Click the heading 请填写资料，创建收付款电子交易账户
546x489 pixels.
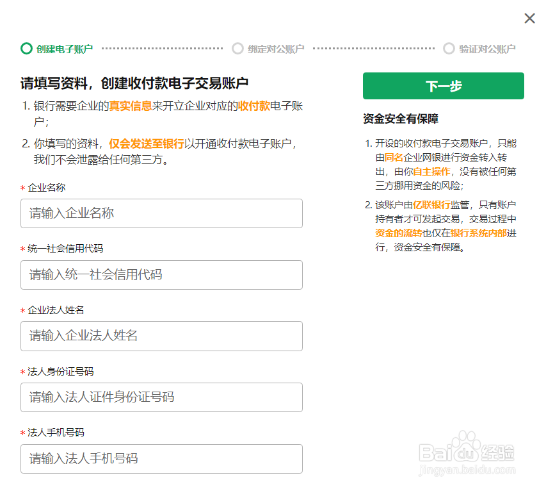(x=134, y=83)
